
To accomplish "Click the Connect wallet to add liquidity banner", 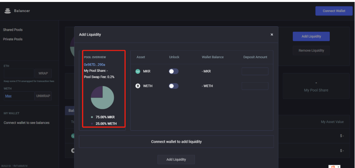I will [x=176, y=142].
